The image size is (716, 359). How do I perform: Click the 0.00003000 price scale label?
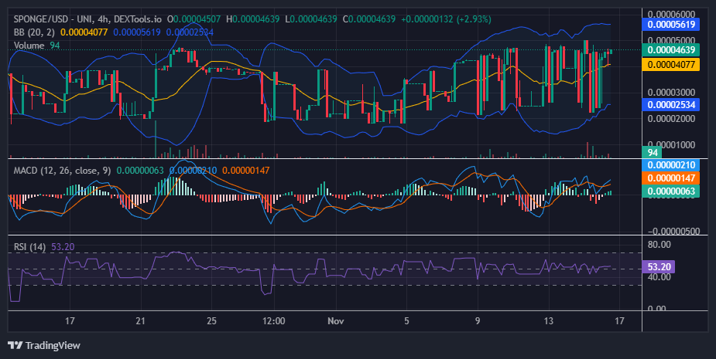671,93
